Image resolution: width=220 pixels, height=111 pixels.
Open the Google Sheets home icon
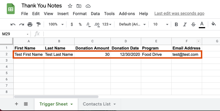click(x=11, y=9)
